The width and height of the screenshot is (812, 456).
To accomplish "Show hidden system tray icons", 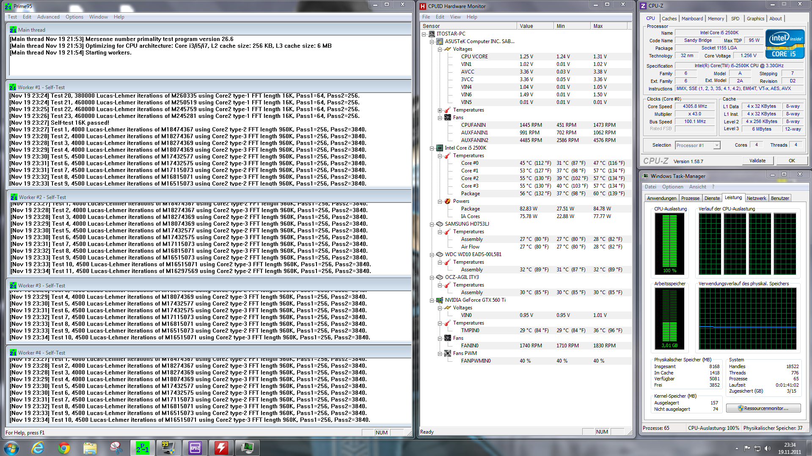I will pos(737,448).
